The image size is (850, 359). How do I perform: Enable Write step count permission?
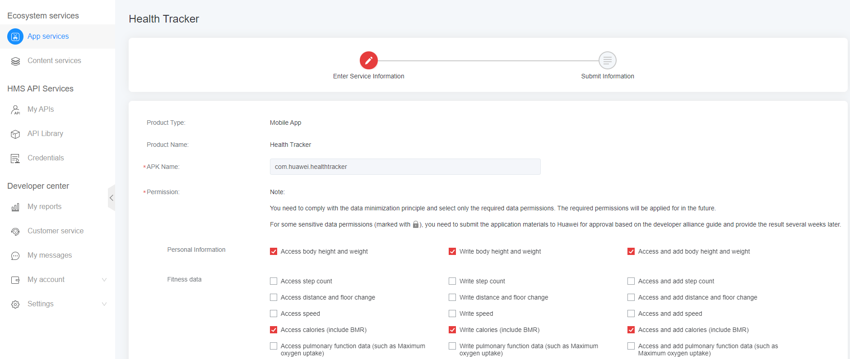[x=452, y=281]
